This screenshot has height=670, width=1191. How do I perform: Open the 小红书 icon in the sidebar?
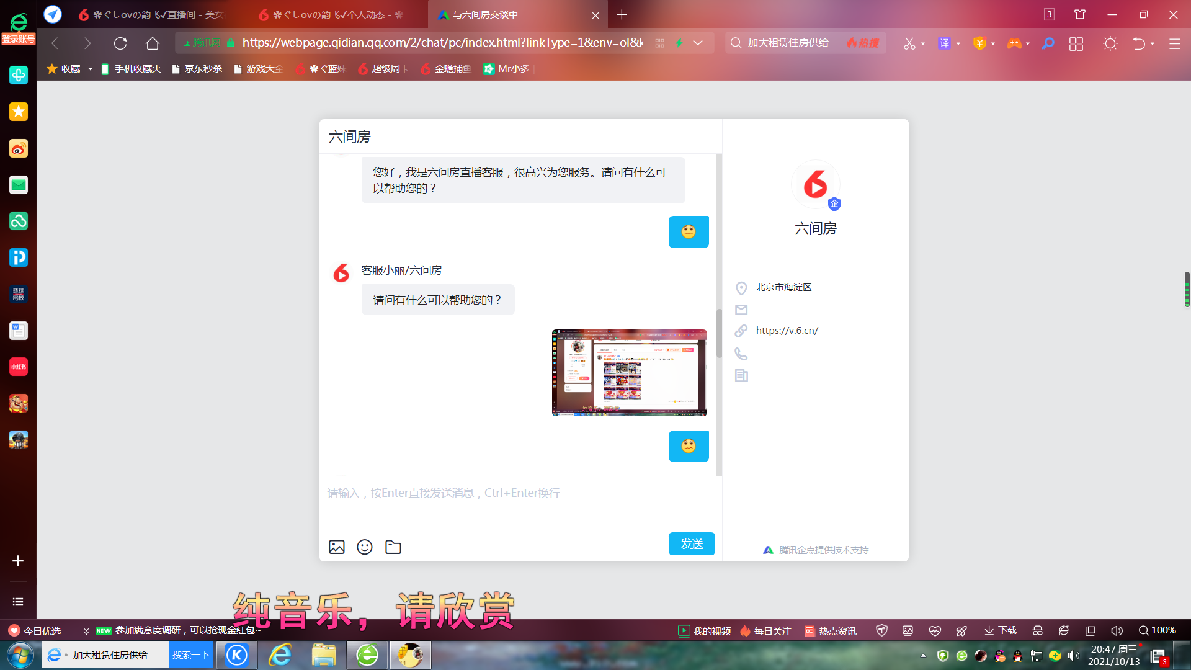click(19, 367)
